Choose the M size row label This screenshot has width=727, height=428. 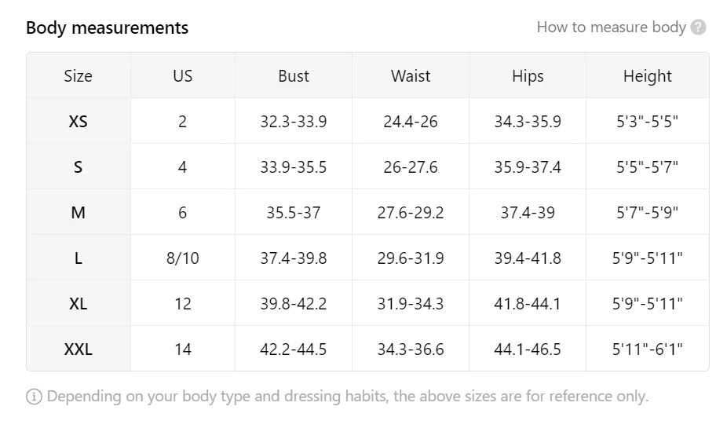(x=78, y=213)
